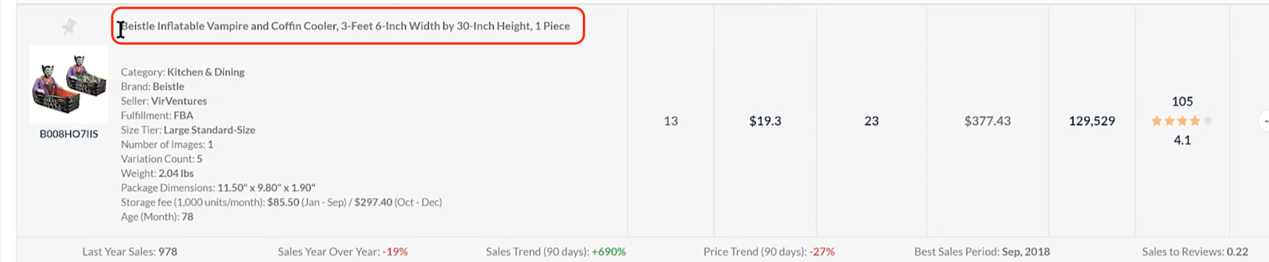
Task: Click the ASIN B008HO7IIS link
Action: click(x=69, y=134)
